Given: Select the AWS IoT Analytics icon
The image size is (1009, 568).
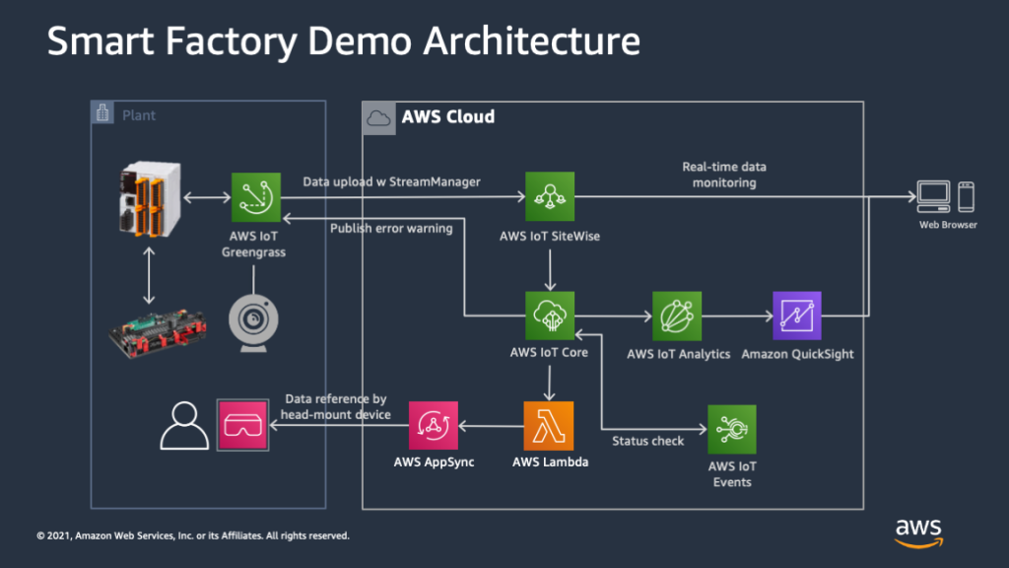Looking at the screenshot, I should (677, 316).
